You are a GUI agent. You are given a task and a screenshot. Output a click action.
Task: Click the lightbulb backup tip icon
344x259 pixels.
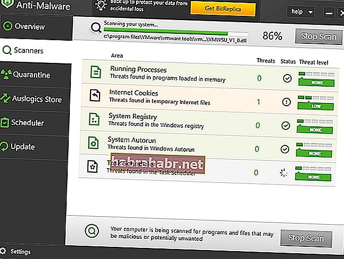(101, 6)
